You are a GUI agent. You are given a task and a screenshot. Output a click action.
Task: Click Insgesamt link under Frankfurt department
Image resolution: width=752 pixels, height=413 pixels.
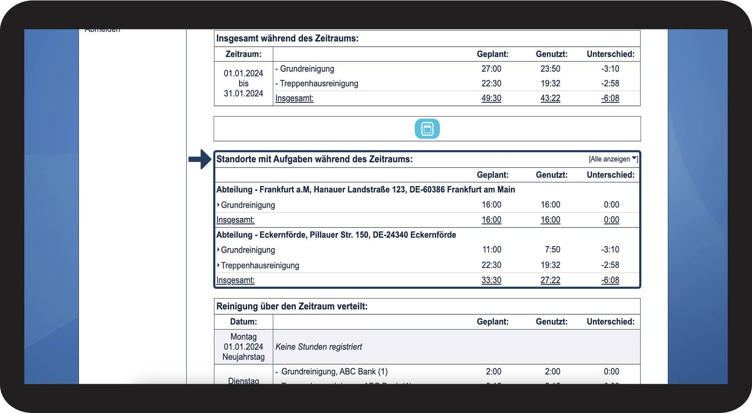pyautogui.click(x=235, y=220)
